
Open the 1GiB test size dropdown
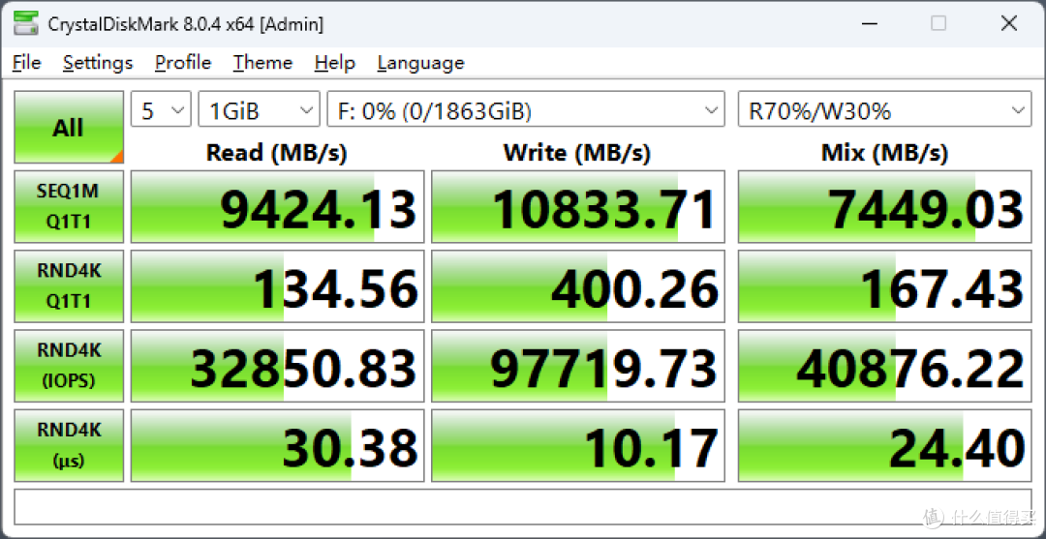[259, 109]
